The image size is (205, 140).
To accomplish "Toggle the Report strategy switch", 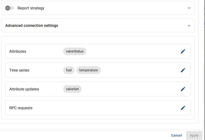I will tap(10, 8).
